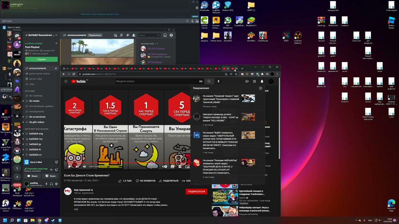Open YouTube create video button
The height and width of the screenshot is (224, 399).
click(247, 81)
